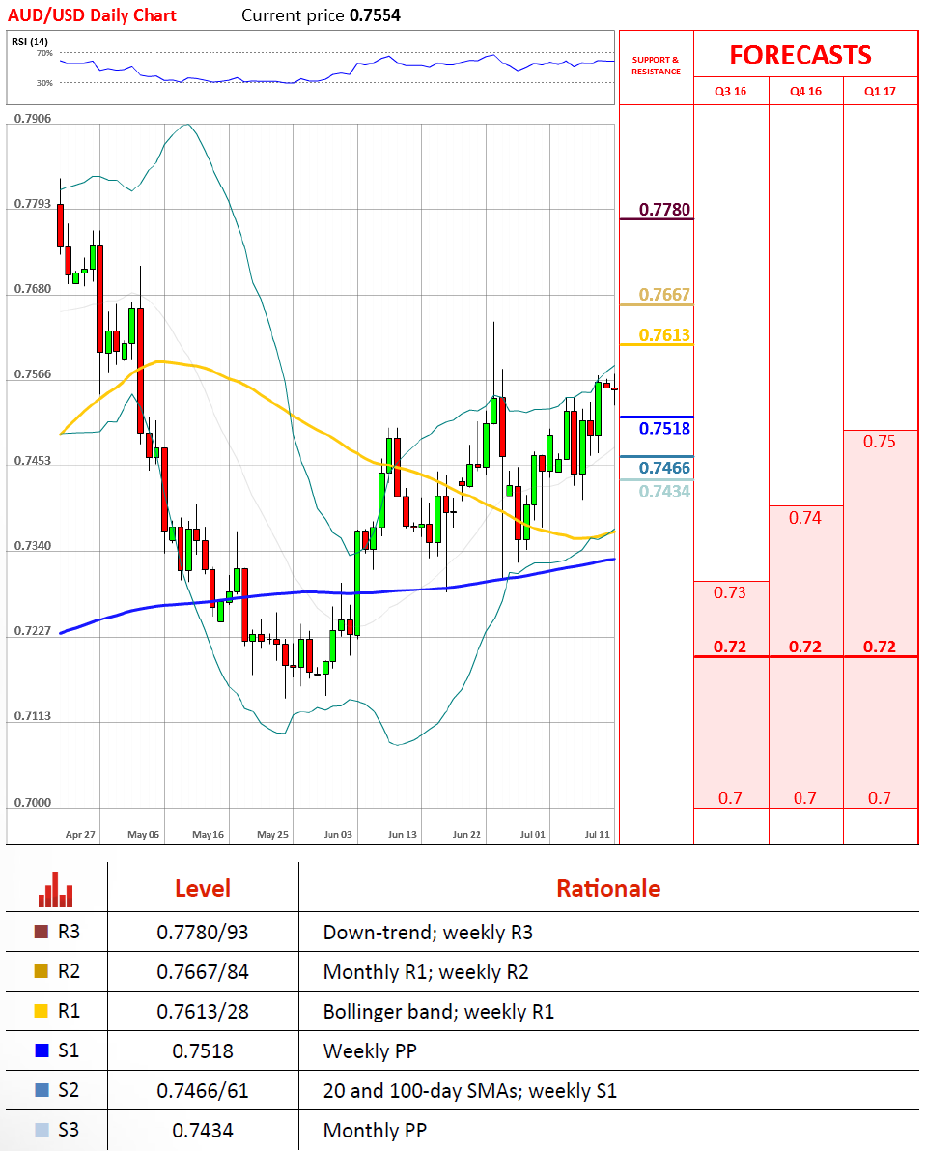The image size is (926, 1151).
Task: Click the S2 steel blue color swatch
Action: [x=42, y=1090]
